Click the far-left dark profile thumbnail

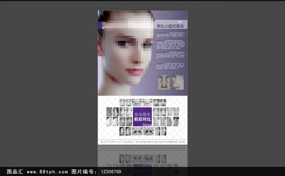[x=110, y=112]
